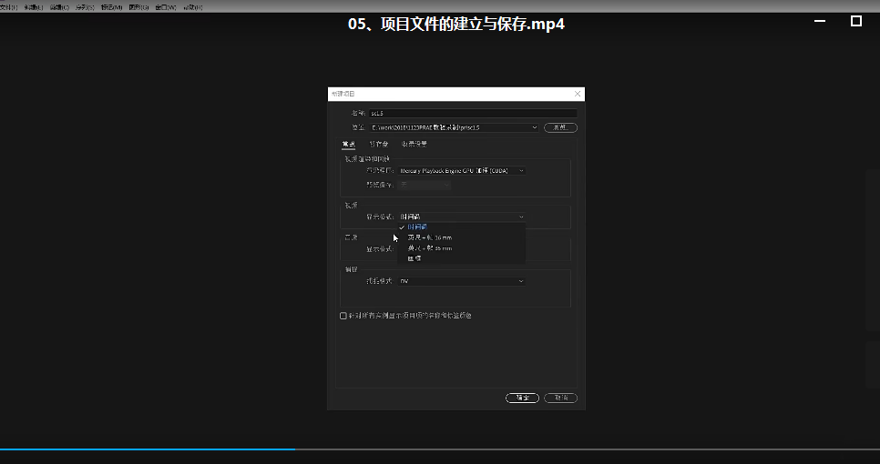This screenshot has width=880, height=464.
Task: Click project name field containing sc15
Action: tap(473, 113)
